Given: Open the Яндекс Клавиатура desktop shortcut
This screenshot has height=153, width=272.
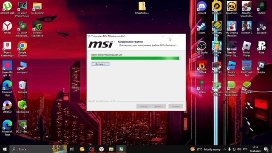Looking at the screenshot, I should 7,49.
